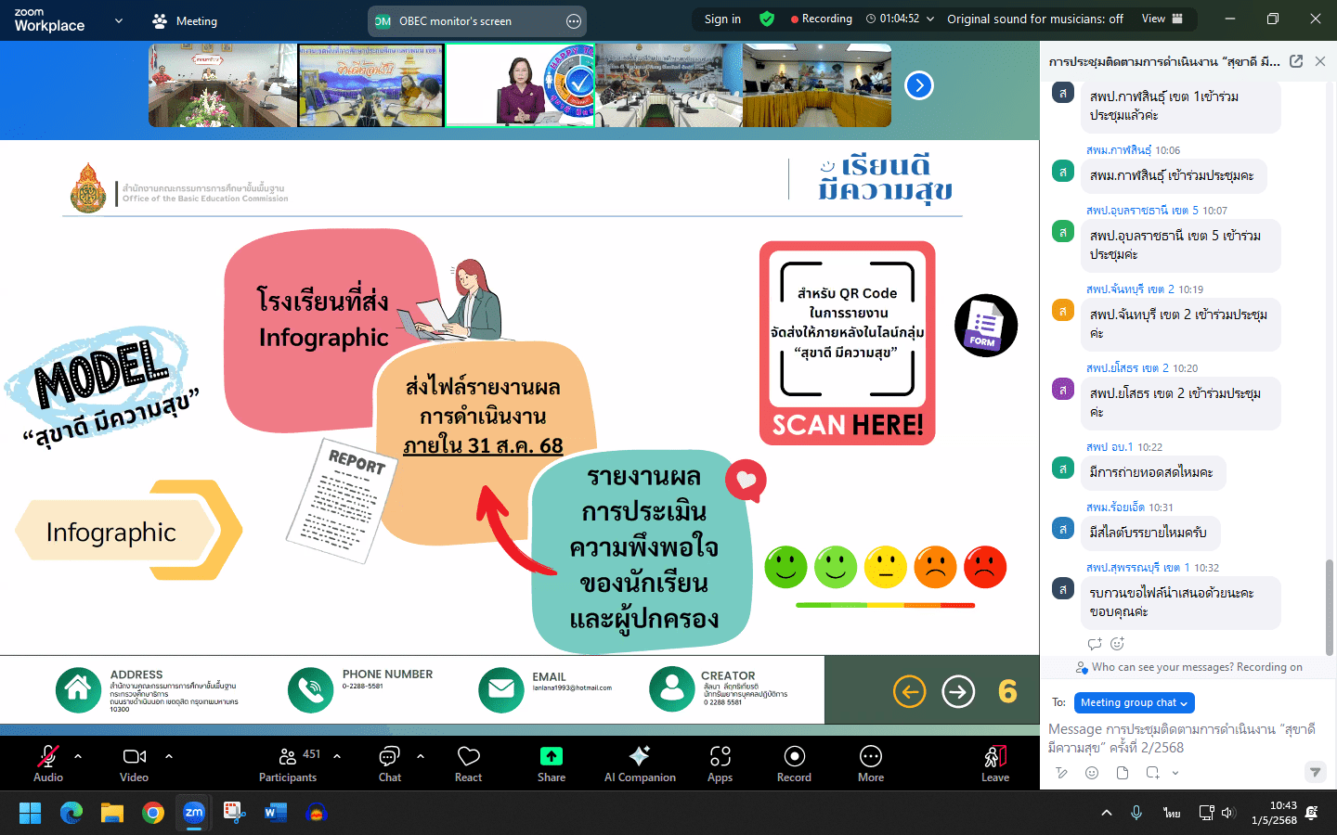Focus the chat message input field
The width and height of the screenshot is (1337, 835).
coord(1183,739)
